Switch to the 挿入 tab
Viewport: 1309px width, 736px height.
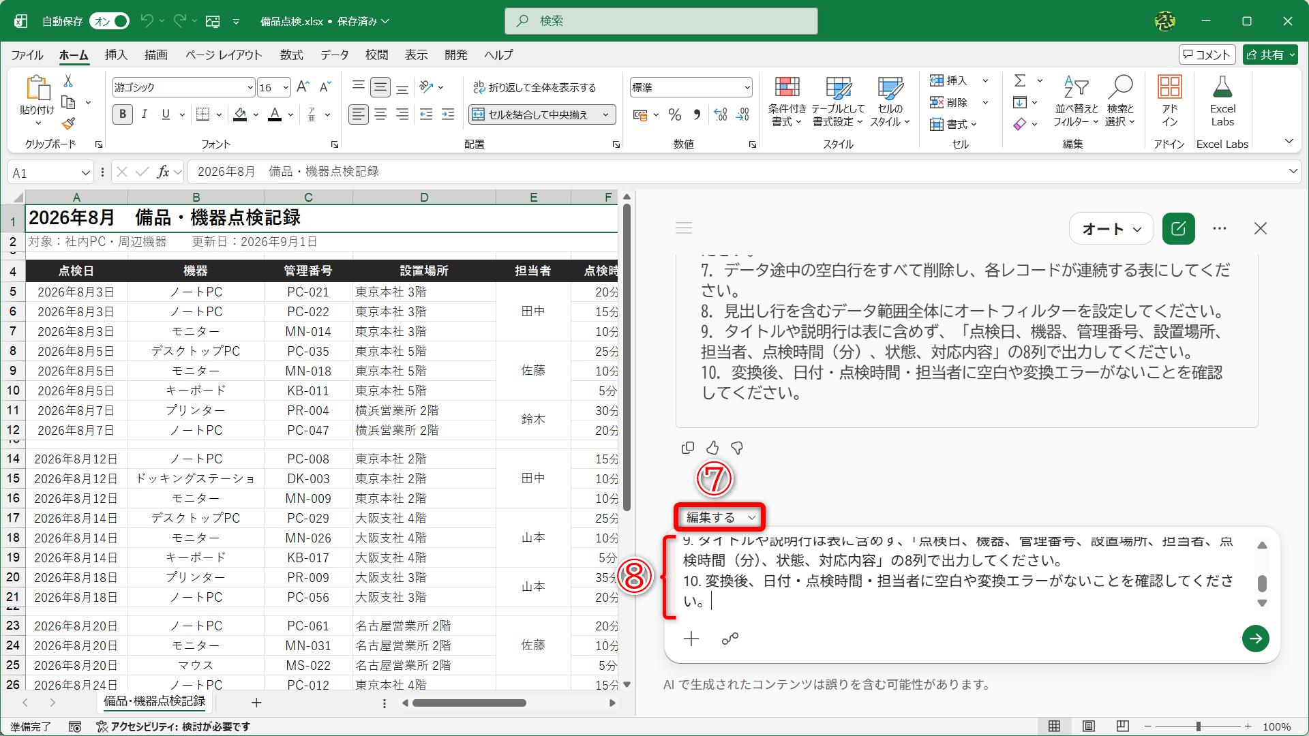(x=116, y=55)
